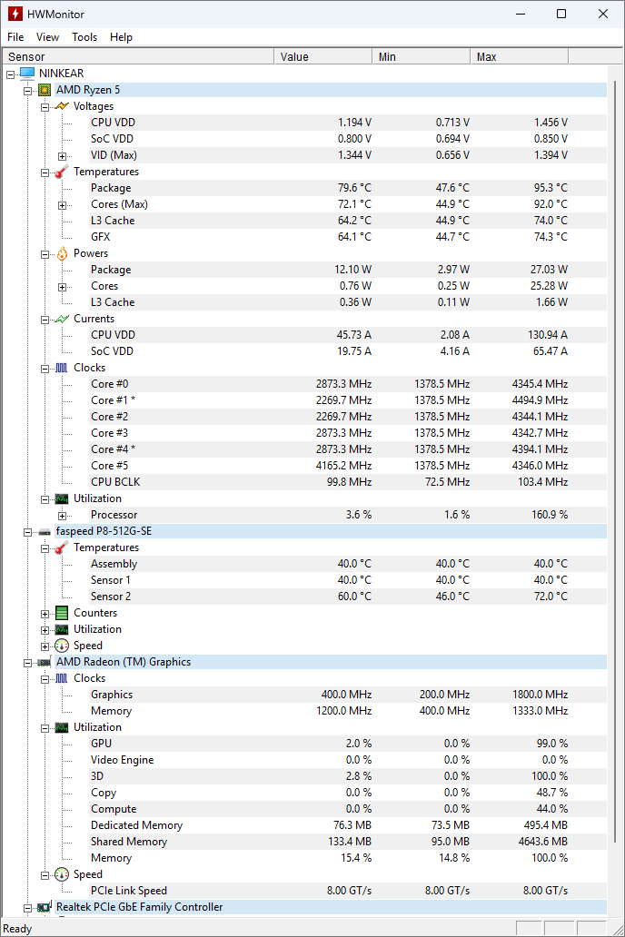The image size is (625, 937).
Task: Click the AMD Ryzen 5 processor chip icon
Action: [x=45, y=90]
